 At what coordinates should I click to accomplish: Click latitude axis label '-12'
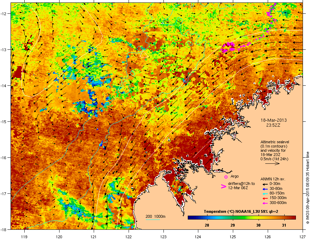4,13
